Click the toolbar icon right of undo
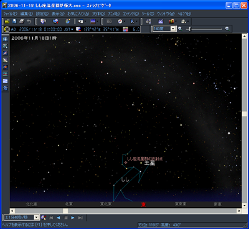This screenshot has height=229, width=249. point(43,21)
